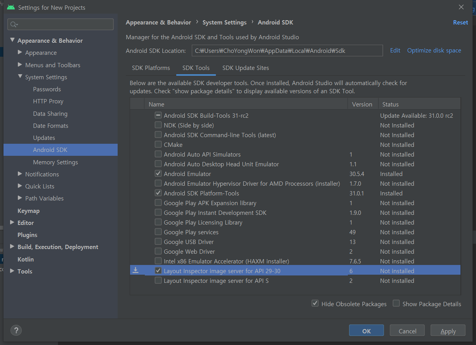Expand the Path Variables arrow
This screenshot has width=476, height=345.
pos(20,198)
